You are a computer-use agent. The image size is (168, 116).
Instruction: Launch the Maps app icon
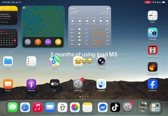tap(55, 61)
